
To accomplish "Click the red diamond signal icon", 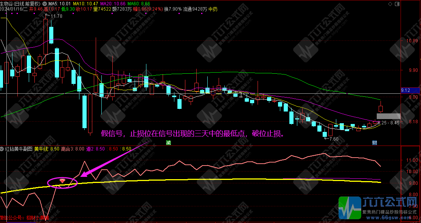I will (62, 181).
